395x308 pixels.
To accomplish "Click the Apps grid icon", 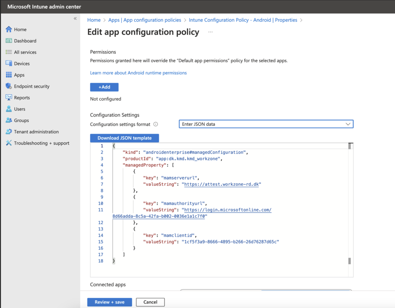I will (9, 75).
